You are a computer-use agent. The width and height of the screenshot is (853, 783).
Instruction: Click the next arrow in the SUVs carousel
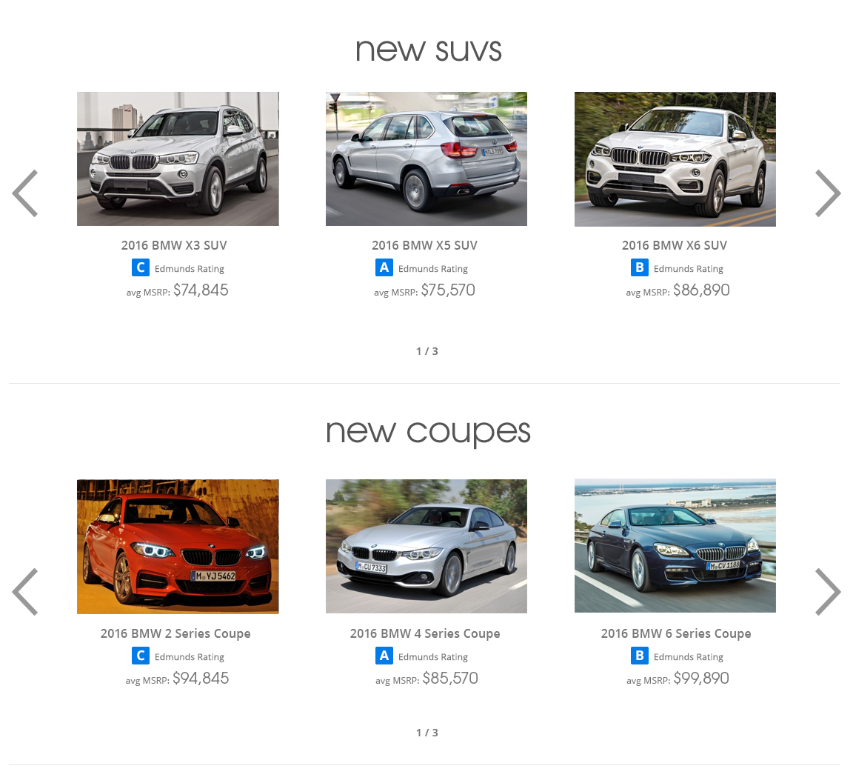(x=827, y=193)
